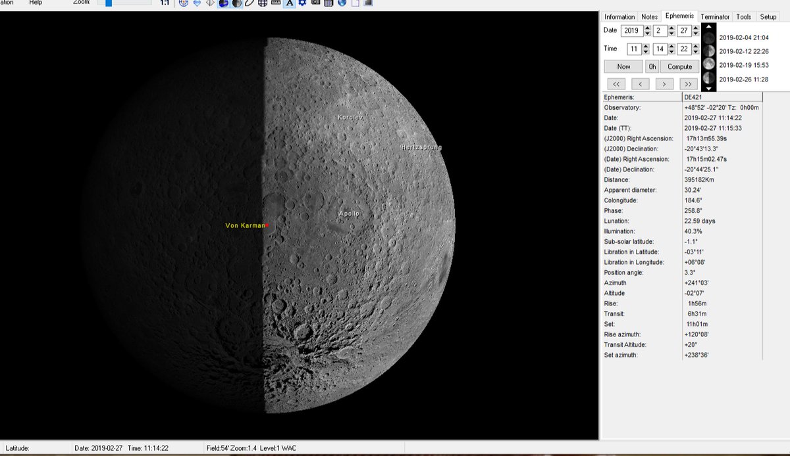Screen dimensions: 790x456
Task: Increase the year with the up arrow
Action: [x=647, y=28]
